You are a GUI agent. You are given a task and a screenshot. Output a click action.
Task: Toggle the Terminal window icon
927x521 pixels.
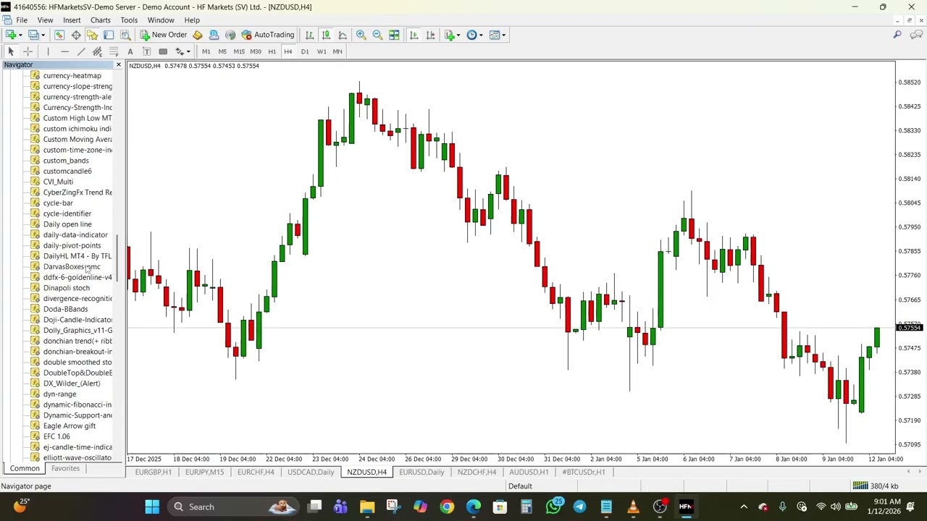click(109, 35)
